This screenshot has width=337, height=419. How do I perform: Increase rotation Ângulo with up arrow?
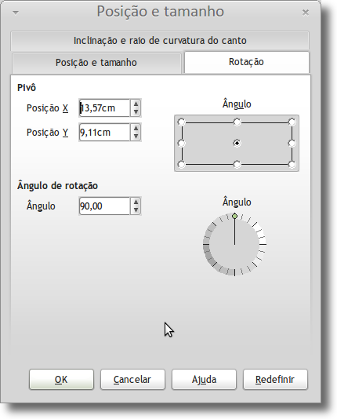coord(136,202)
